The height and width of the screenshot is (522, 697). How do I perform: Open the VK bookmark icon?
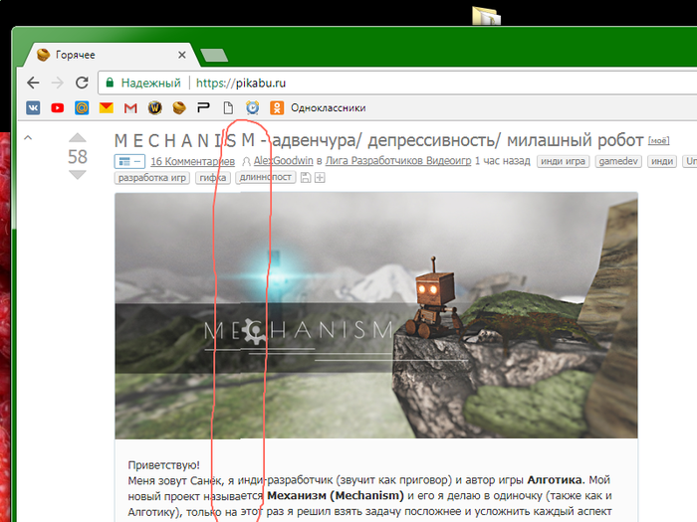[33, 107]
